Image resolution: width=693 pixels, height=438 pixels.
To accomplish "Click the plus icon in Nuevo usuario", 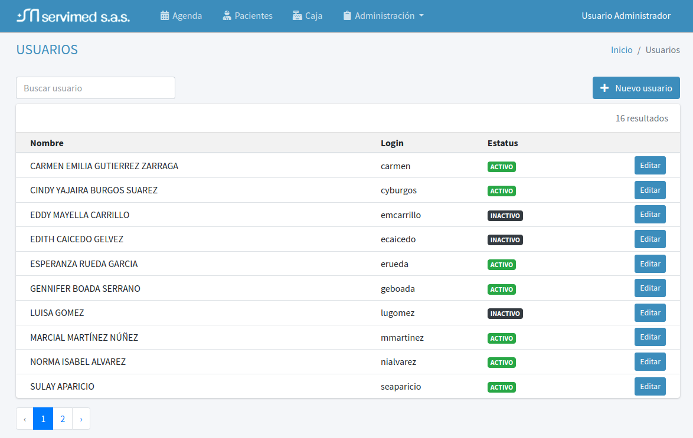I will pyautogui.click(x=604, y=88).
